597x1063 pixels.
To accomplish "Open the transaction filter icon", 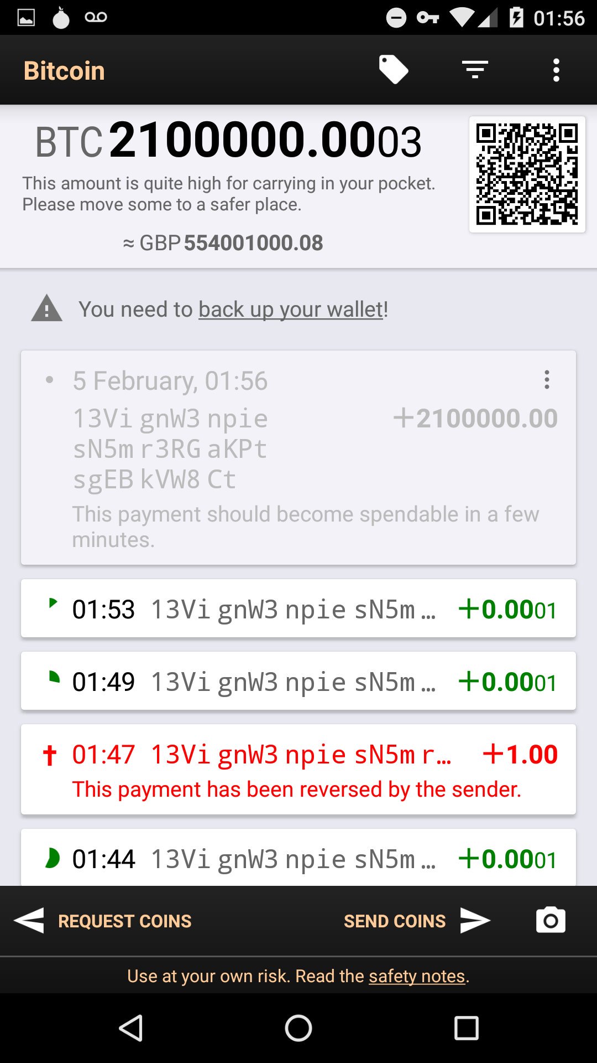I will click(x=475, y=70).
